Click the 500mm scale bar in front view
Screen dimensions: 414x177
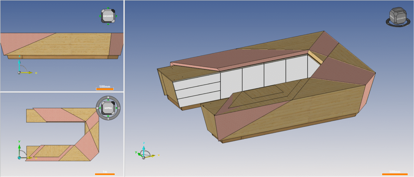point(104,89)
